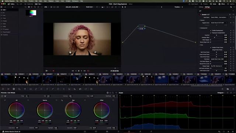Open the Histogram scope type dropdown
Image resolution: width=236 pixels, height=133 pixels.
click(221, 93)
